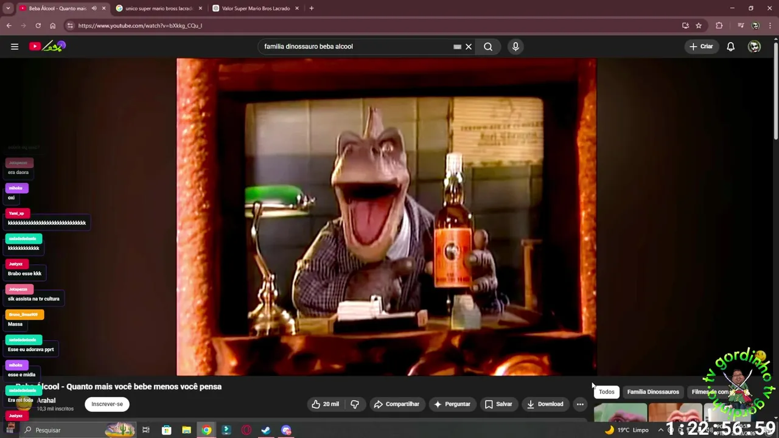Open the first recommended video thumbnail
This screenshot has height=438, width=779.
pos(620,412)
